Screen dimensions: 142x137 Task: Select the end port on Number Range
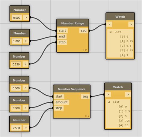click(62, 36)
